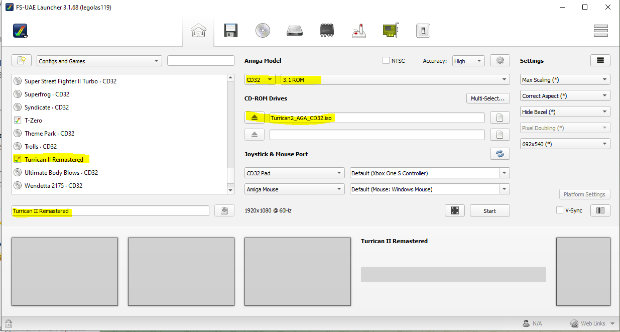Switch to the main Home configuration tab

(198, 31)
